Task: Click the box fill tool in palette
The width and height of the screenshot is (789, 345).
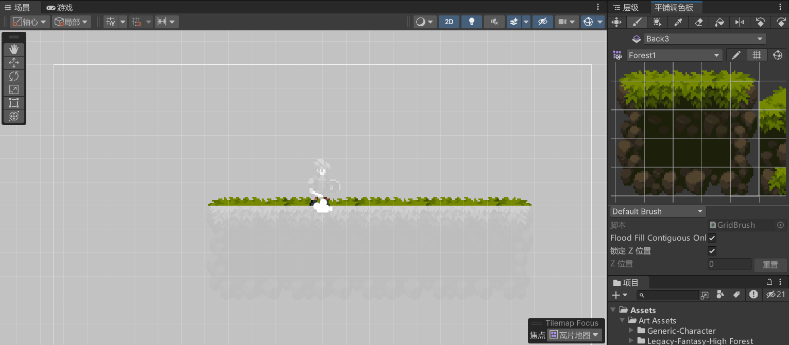Action: pyautogui.click(x=657, y=22)
